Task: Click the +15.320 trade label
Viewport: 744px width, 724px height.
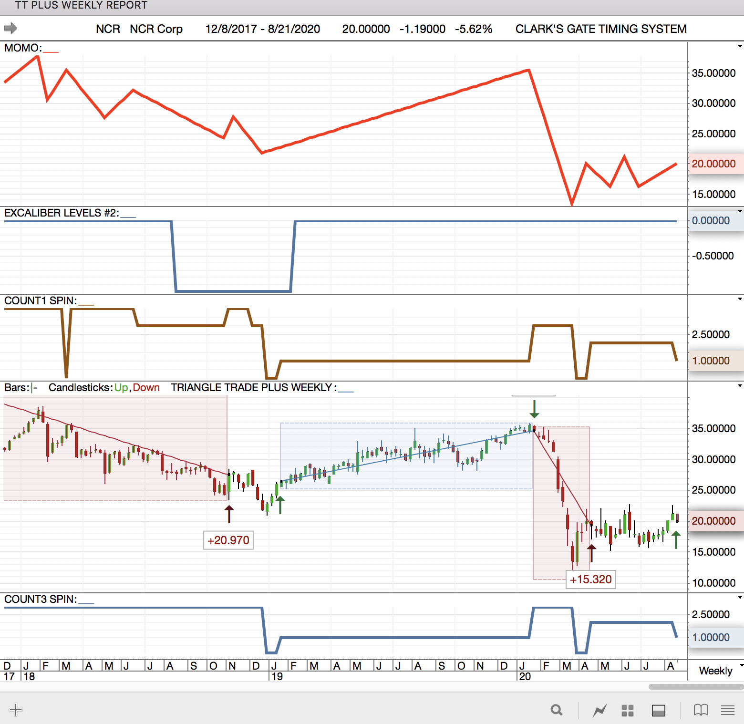Action: pyautogui.click(x=590, y=579)
